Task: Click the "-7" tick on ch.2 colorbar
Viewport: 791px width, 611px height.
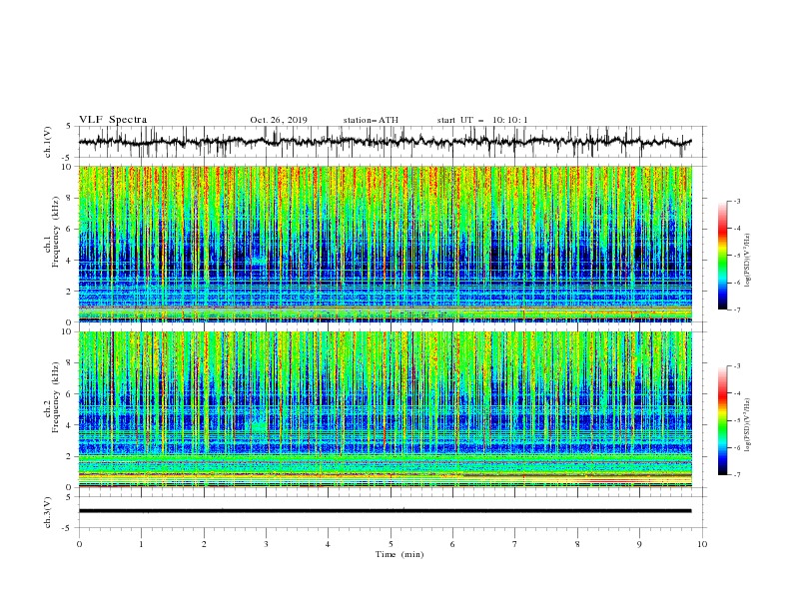Action: click(736, 475)
